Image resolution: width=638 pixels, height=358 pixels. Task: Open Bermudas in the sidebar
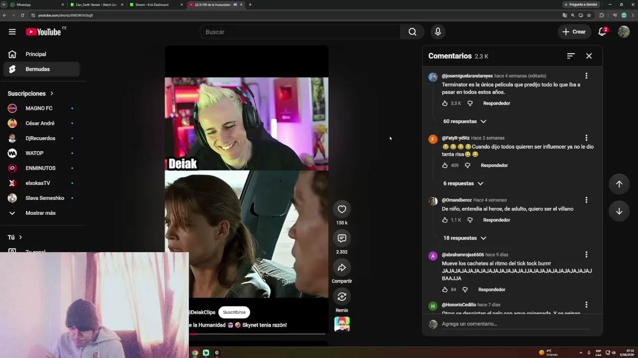[x=41, y=69]
